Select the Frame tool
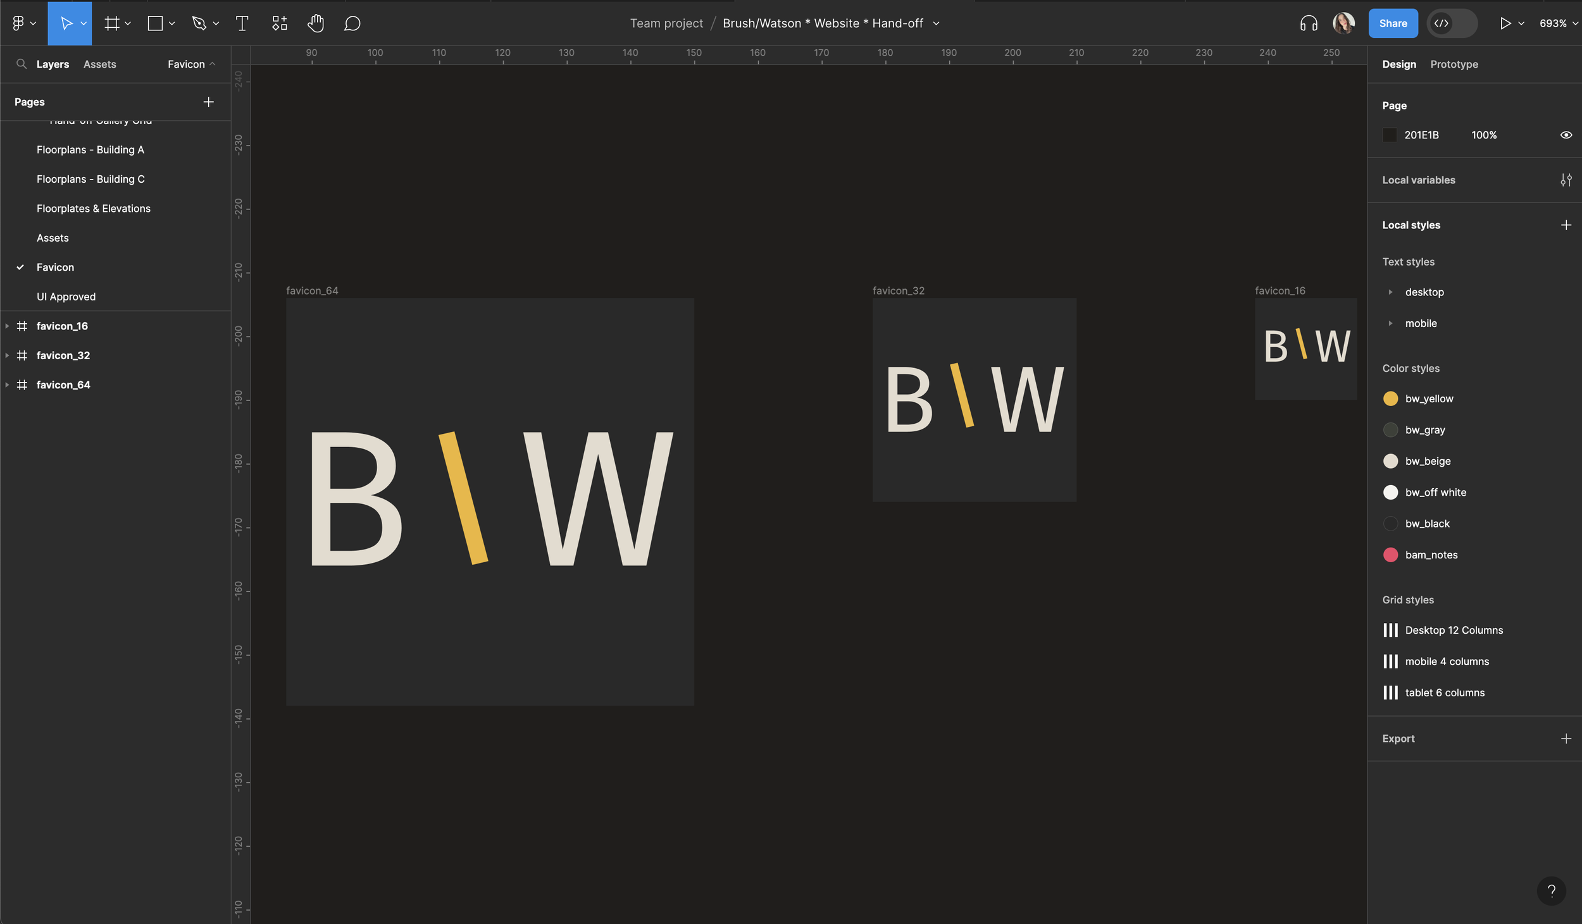Screen dimensions: 1582x924 click(x=112, y=23)
